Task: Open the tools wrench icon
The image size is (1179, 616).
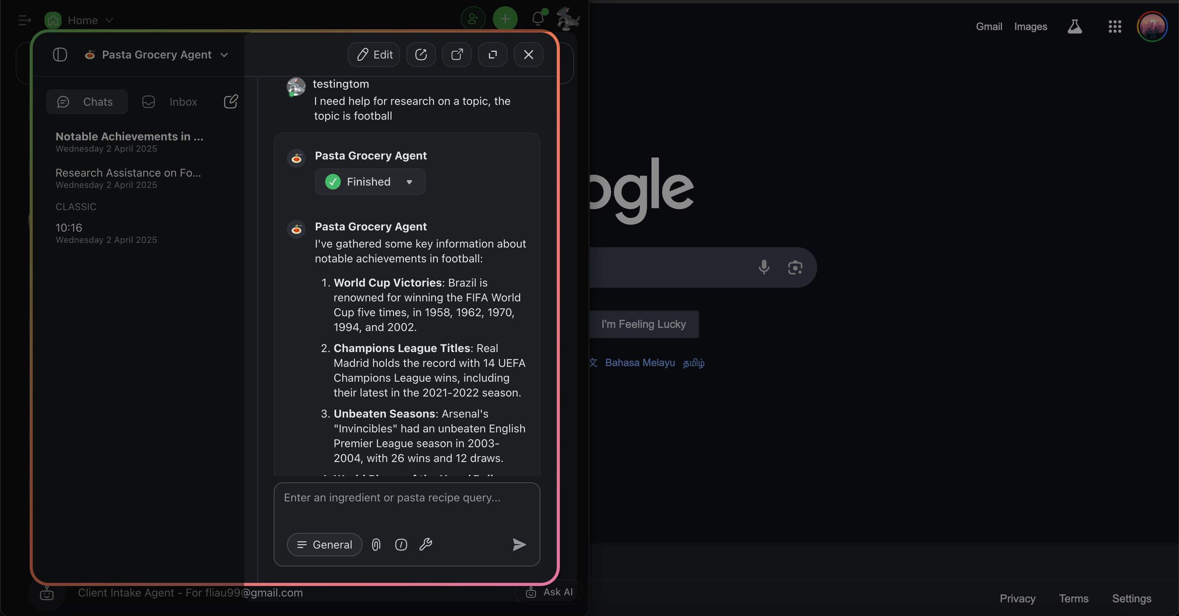Action: (x=426, y=544)
